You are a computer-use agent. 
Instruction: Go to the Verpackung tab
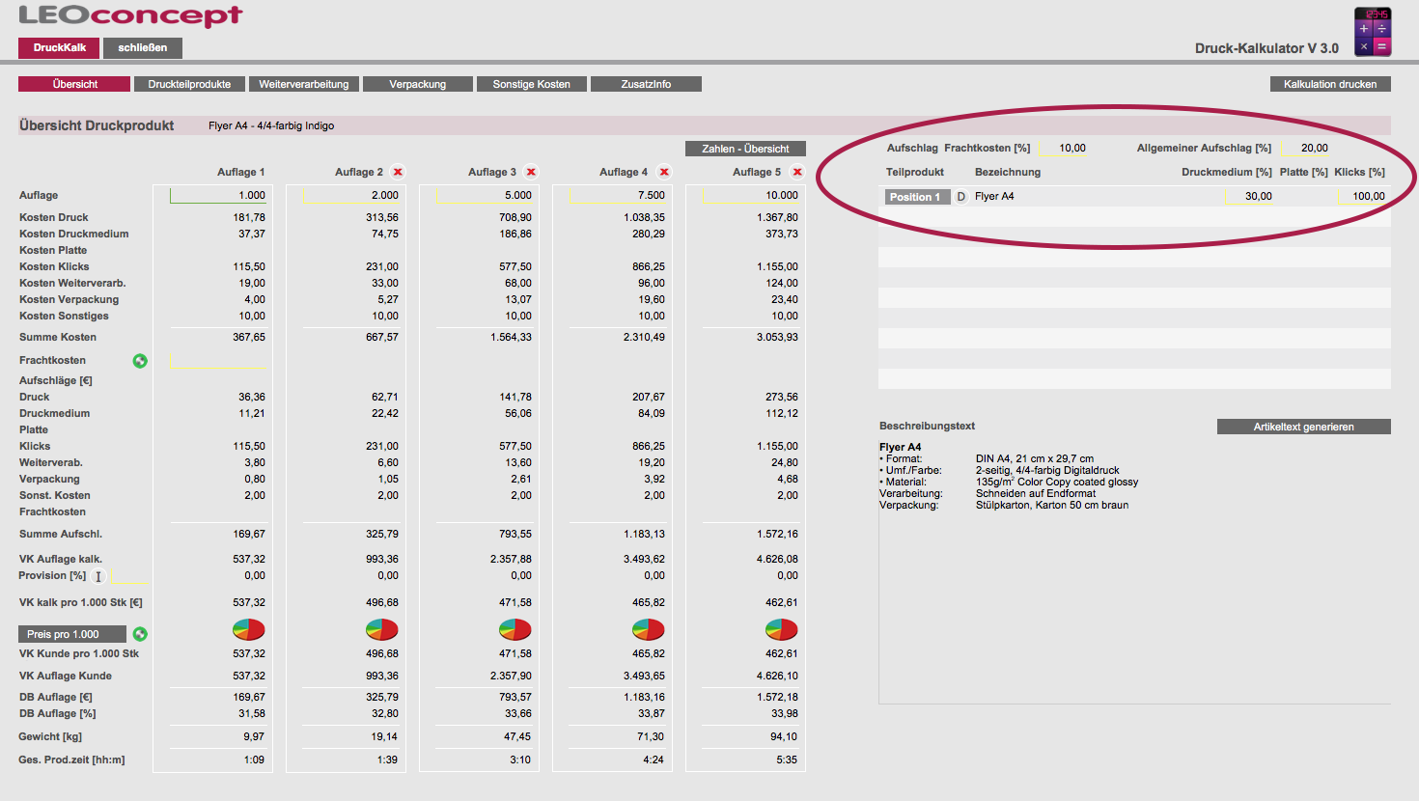coord(418,84)
